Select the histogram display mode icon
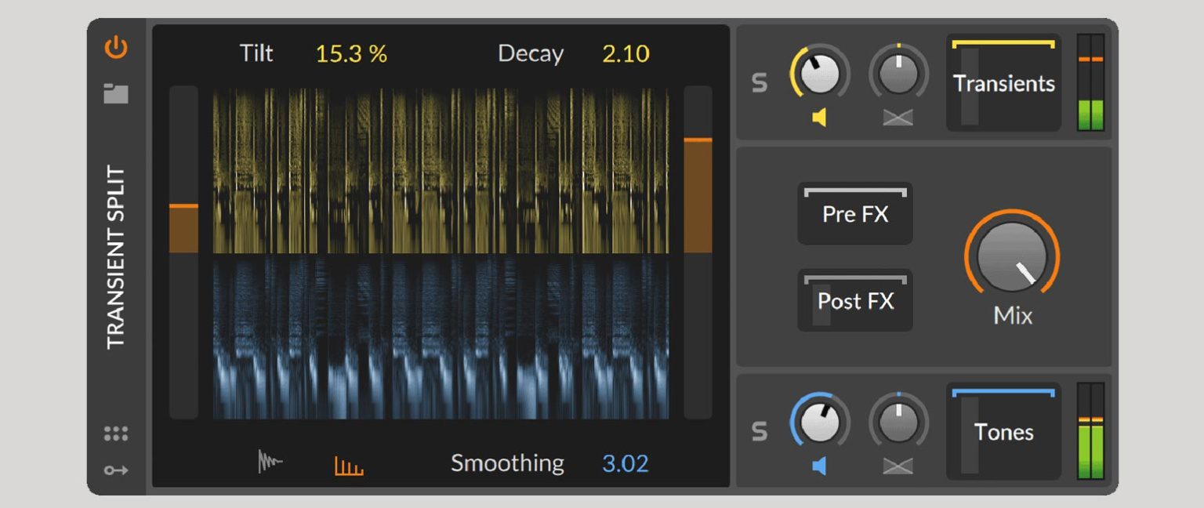 347,463
